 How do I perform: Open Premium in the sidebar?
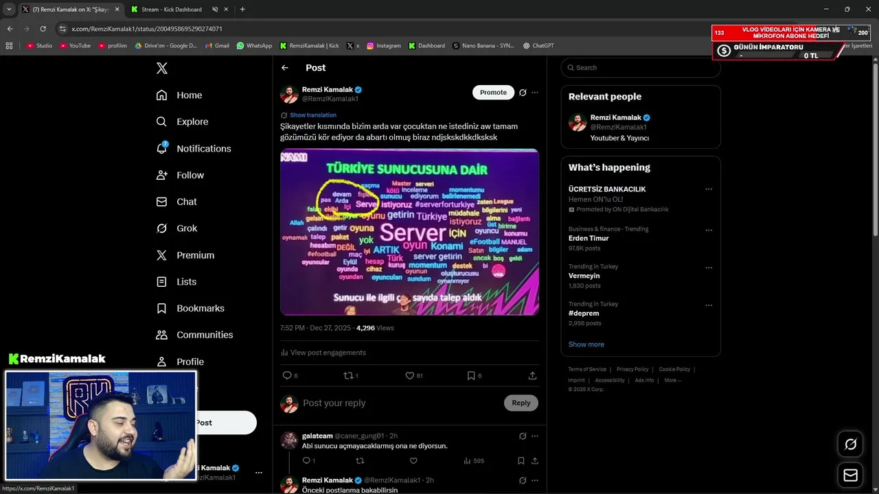185,255
